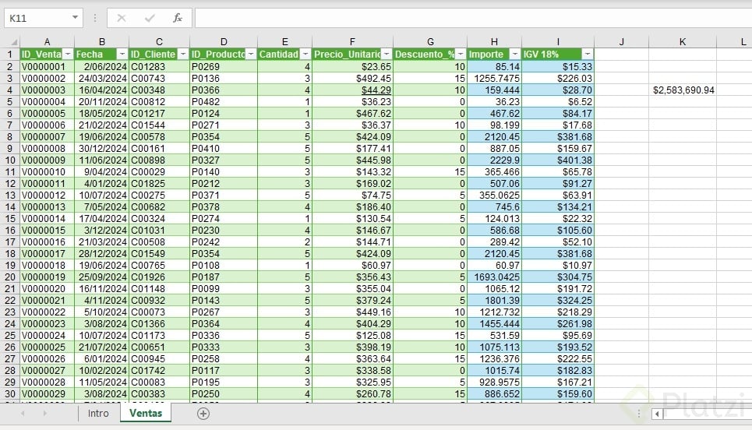Click the Enter checkmark formula bar icon
The width and height of the screenshot is (752, 430).
[150, 18]
